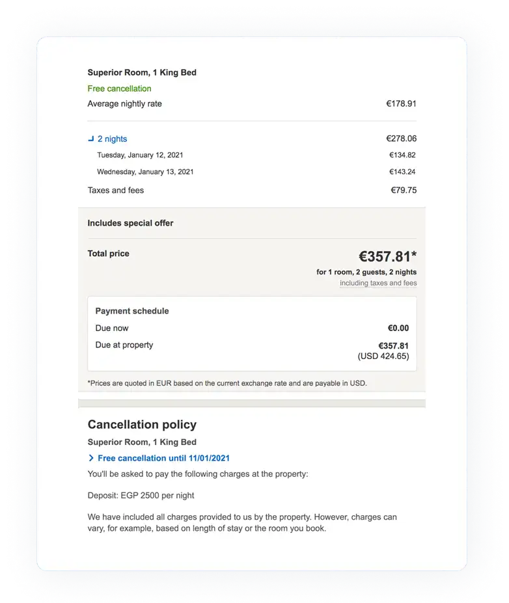
Task: Click the Payment schedule heading
Action: pyautogui.click(x=132, y=311)
